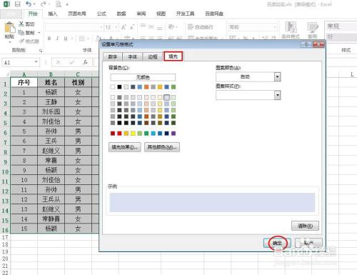
Task: Click the Copy (复制) icon
Action: (21, 32)
